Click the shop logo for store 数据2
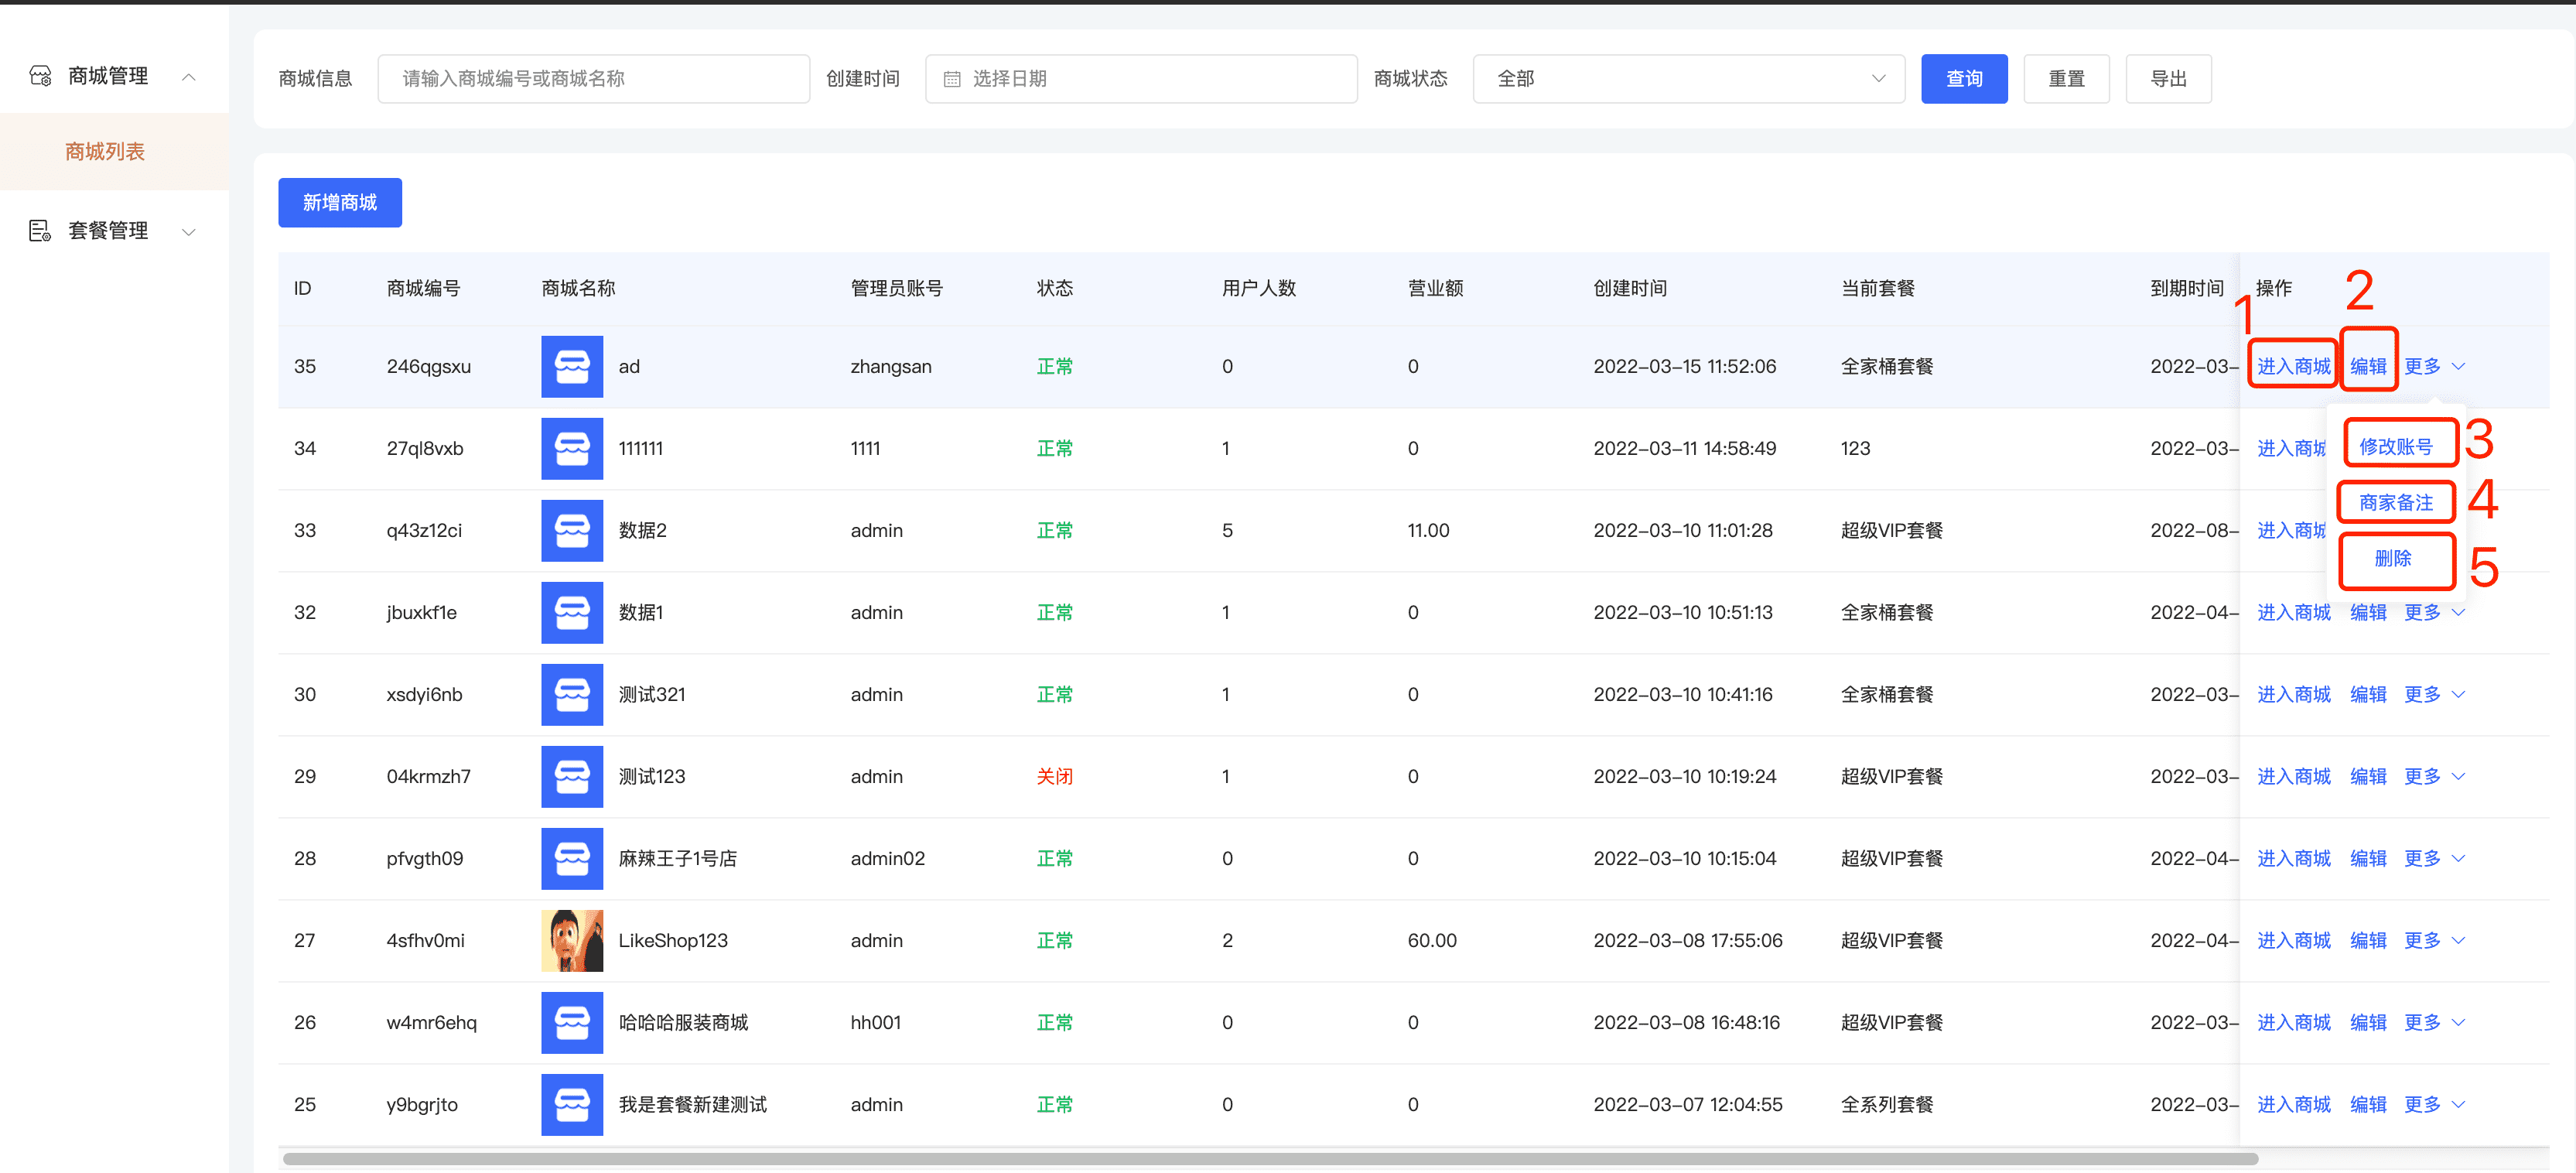Image resolution: width=2576 pixels, height=1173 pixels. [x=572, y=530]
